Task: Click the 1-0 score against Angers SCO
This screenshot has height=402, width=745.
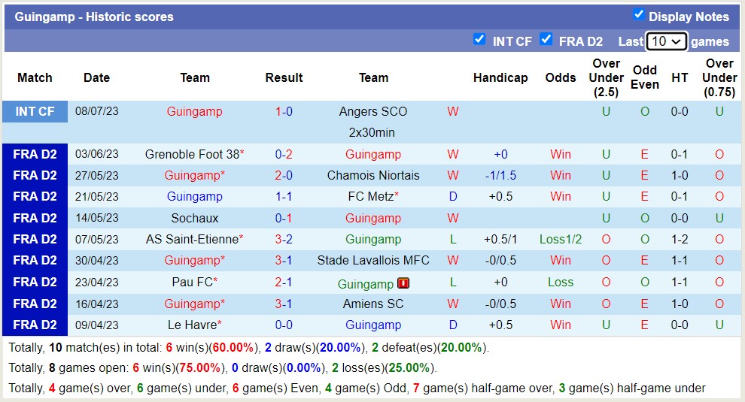Action: point(284,111)
